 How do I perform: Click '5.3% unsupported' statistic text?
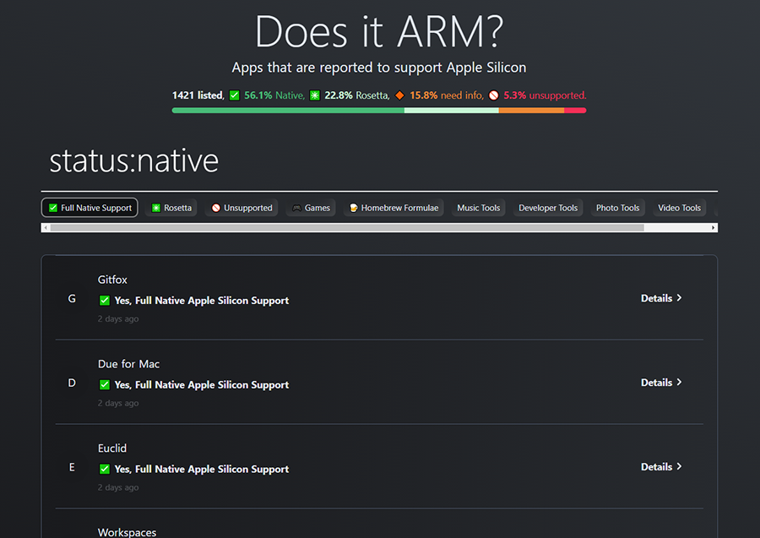pyautogui.click(x=545, y=95)
